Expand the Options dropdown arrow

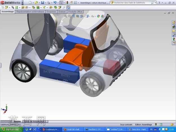tap(78, 3)
